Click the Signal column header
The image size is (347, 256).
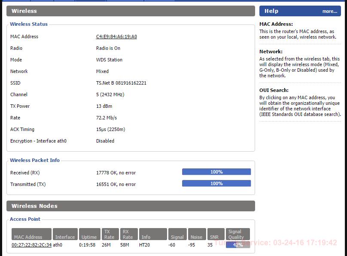pyautogui.click(x=177, y=234)
